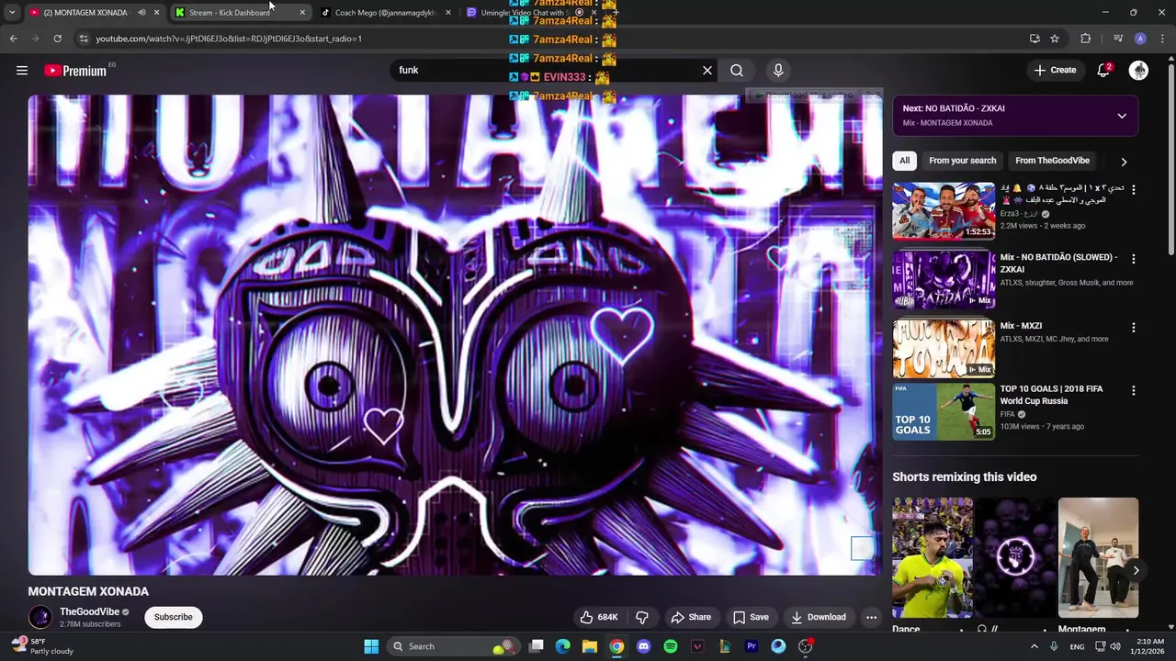Open NO BATIDÃO (SLOWED) mix thumbnail

(x=944, y=280)
